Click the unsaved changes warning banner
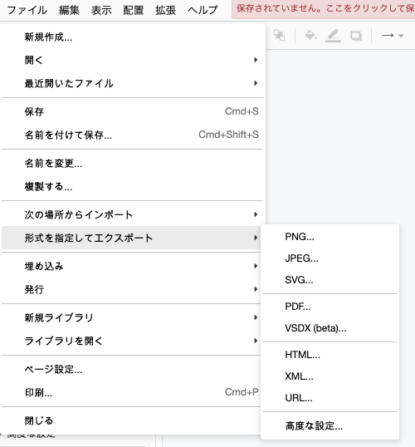The width and height of the screenshot is (415, 447). (323, 9)
